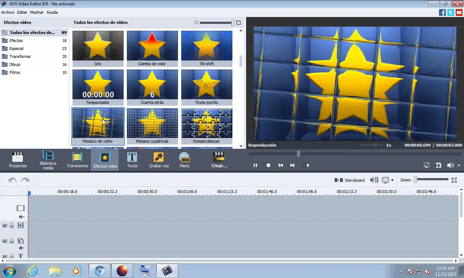
Task: Click the Crear... button
Action: pos(219,160)
